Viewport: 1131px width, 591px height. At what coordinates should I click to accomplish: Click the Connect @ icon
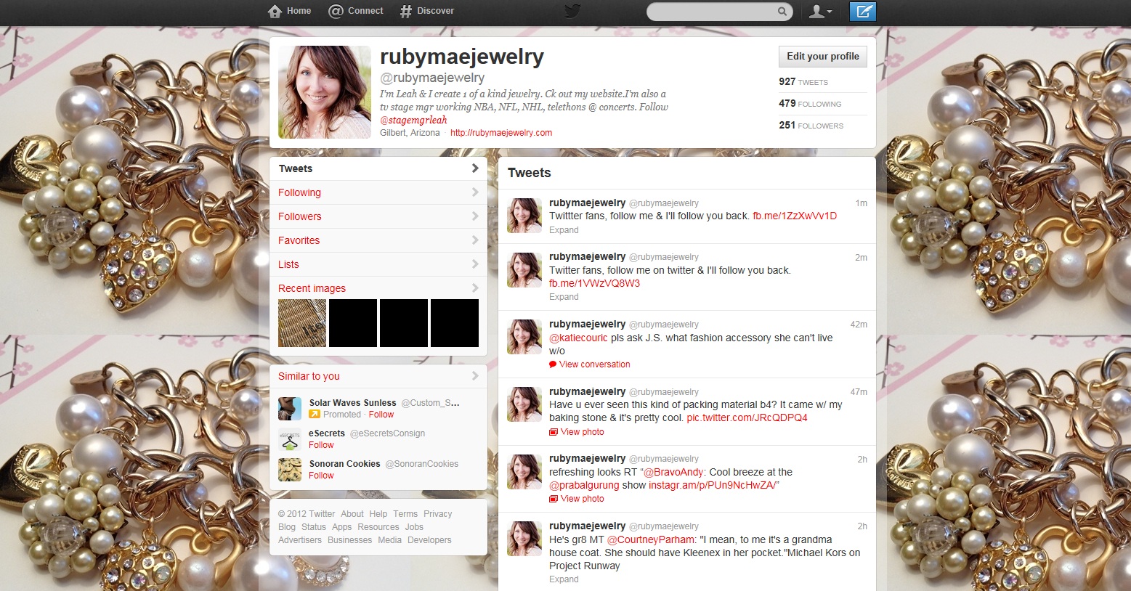(x=336, y=11)
